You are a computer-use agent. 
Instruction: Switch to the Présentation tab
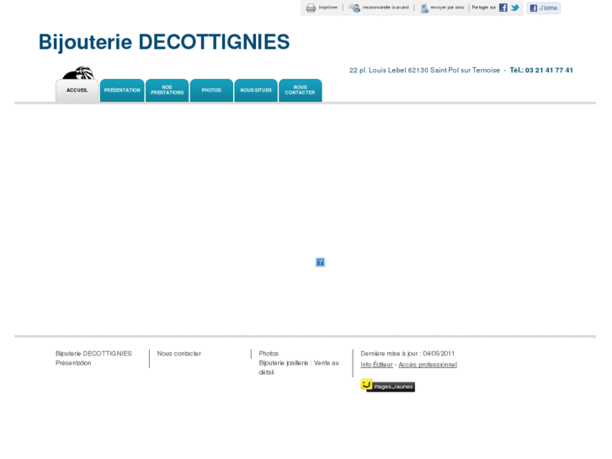coord(122,91)
